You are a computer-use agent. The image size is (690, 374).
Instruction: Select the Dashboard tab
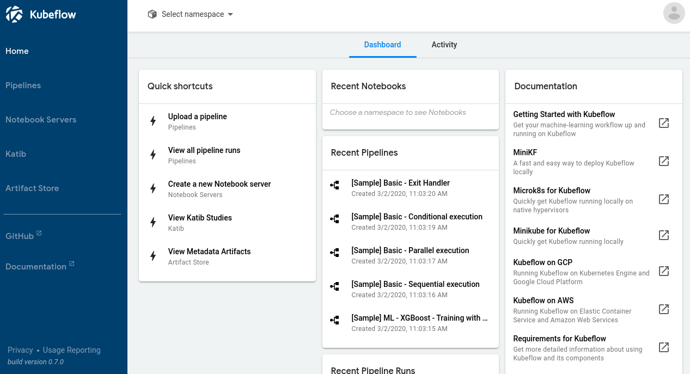(x=382, y=45)
